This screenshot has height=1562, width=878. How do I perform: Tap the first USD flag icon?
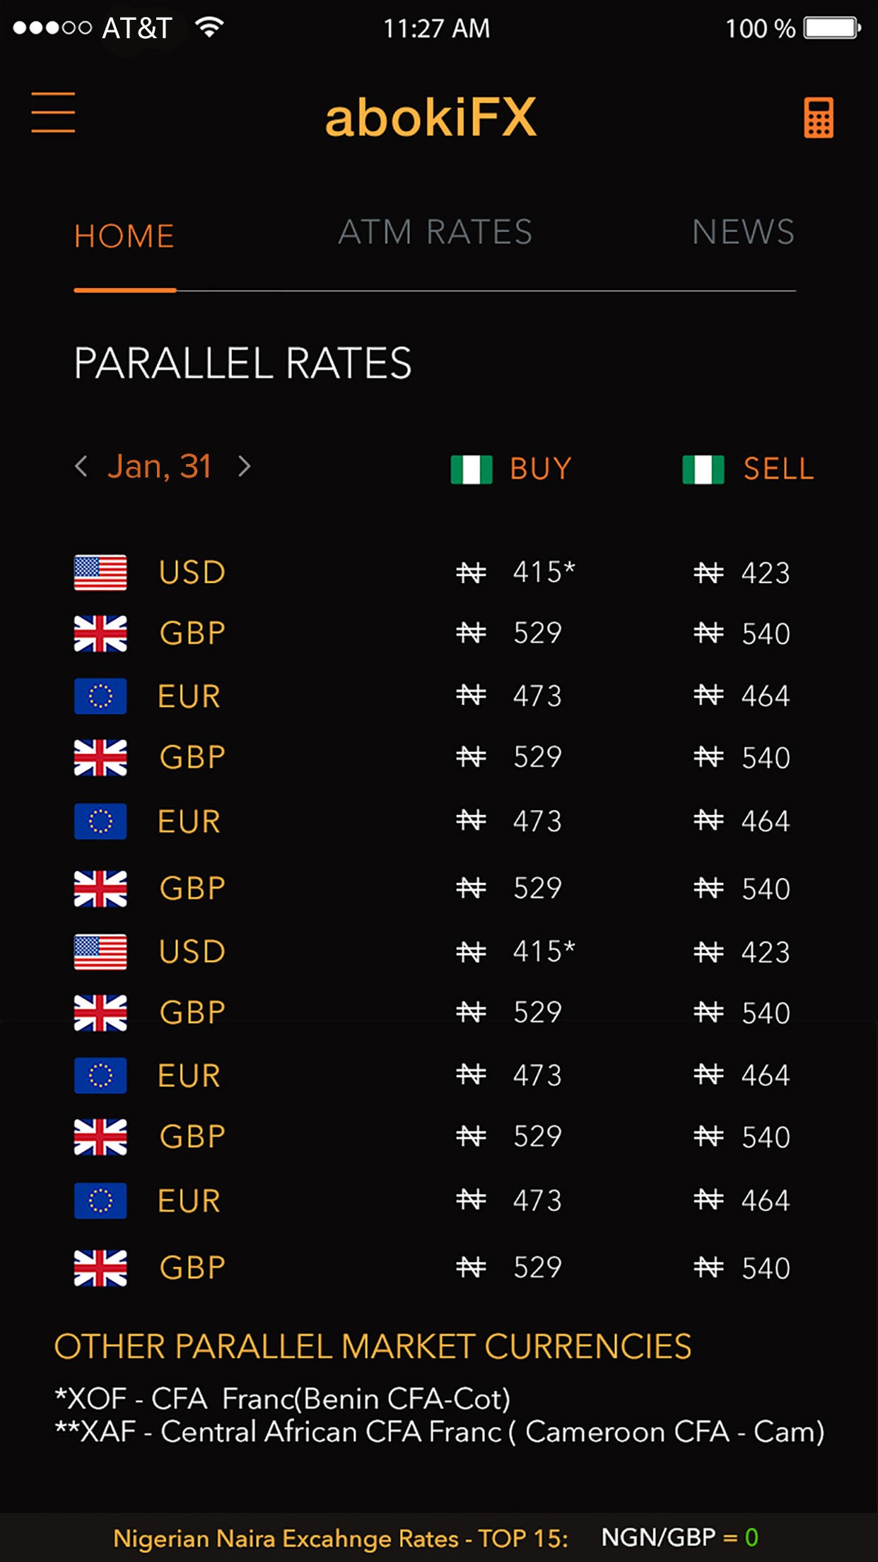(100, 572)
